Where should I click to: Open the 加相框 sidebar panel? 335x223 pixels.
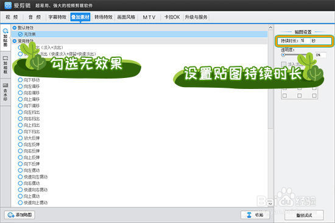point(5,65)
